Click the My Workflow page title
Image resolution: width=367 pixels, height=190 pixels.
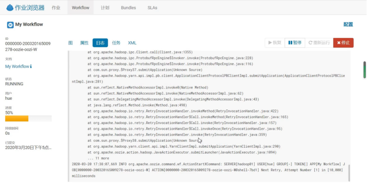(x=29, y=24)
